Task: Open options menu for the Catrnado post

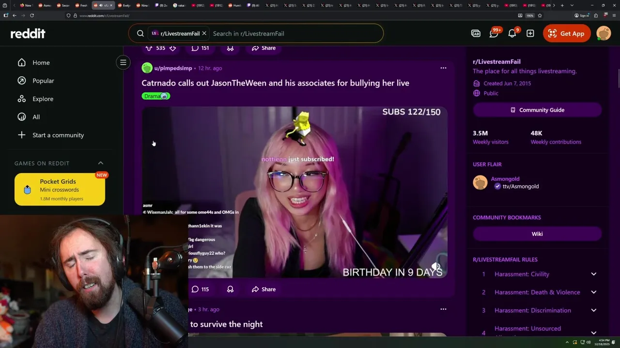Action: click(x=443, y=68)
